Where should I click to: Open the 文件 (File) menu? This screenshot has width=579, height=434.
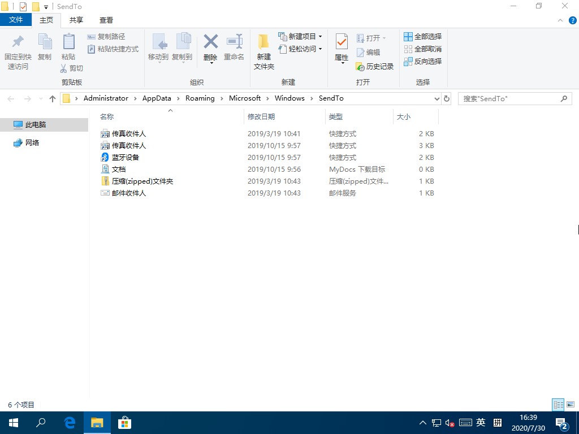pyautogui.click(x=16, y=20)
